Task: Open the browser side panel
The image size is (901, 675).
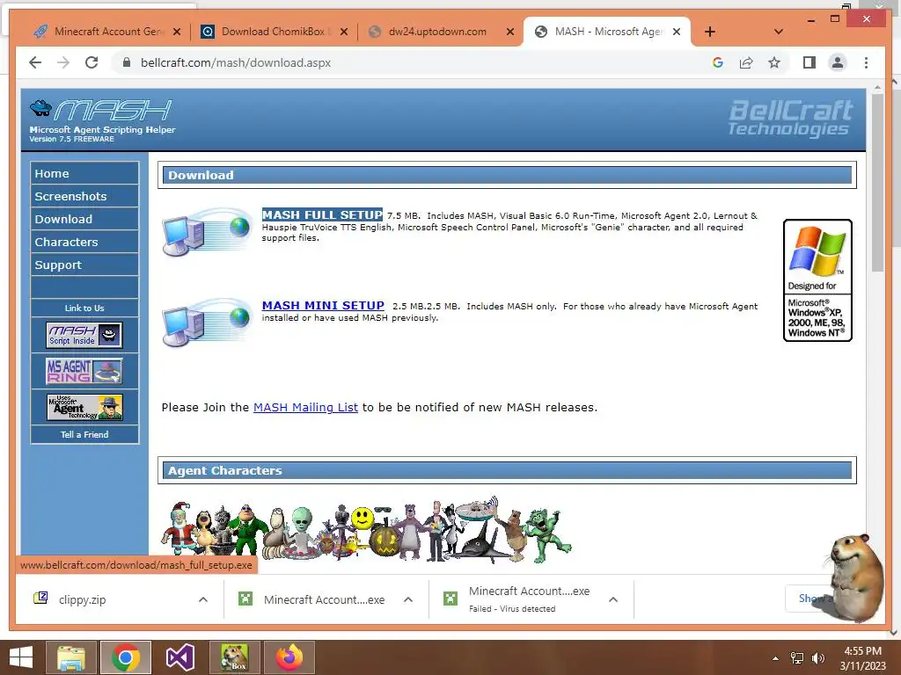Action: [809, 62]
